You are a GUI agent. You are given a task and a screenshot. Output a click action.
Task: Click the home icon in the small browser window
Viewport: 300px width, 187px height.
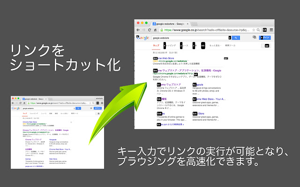[x=24, y=103]
